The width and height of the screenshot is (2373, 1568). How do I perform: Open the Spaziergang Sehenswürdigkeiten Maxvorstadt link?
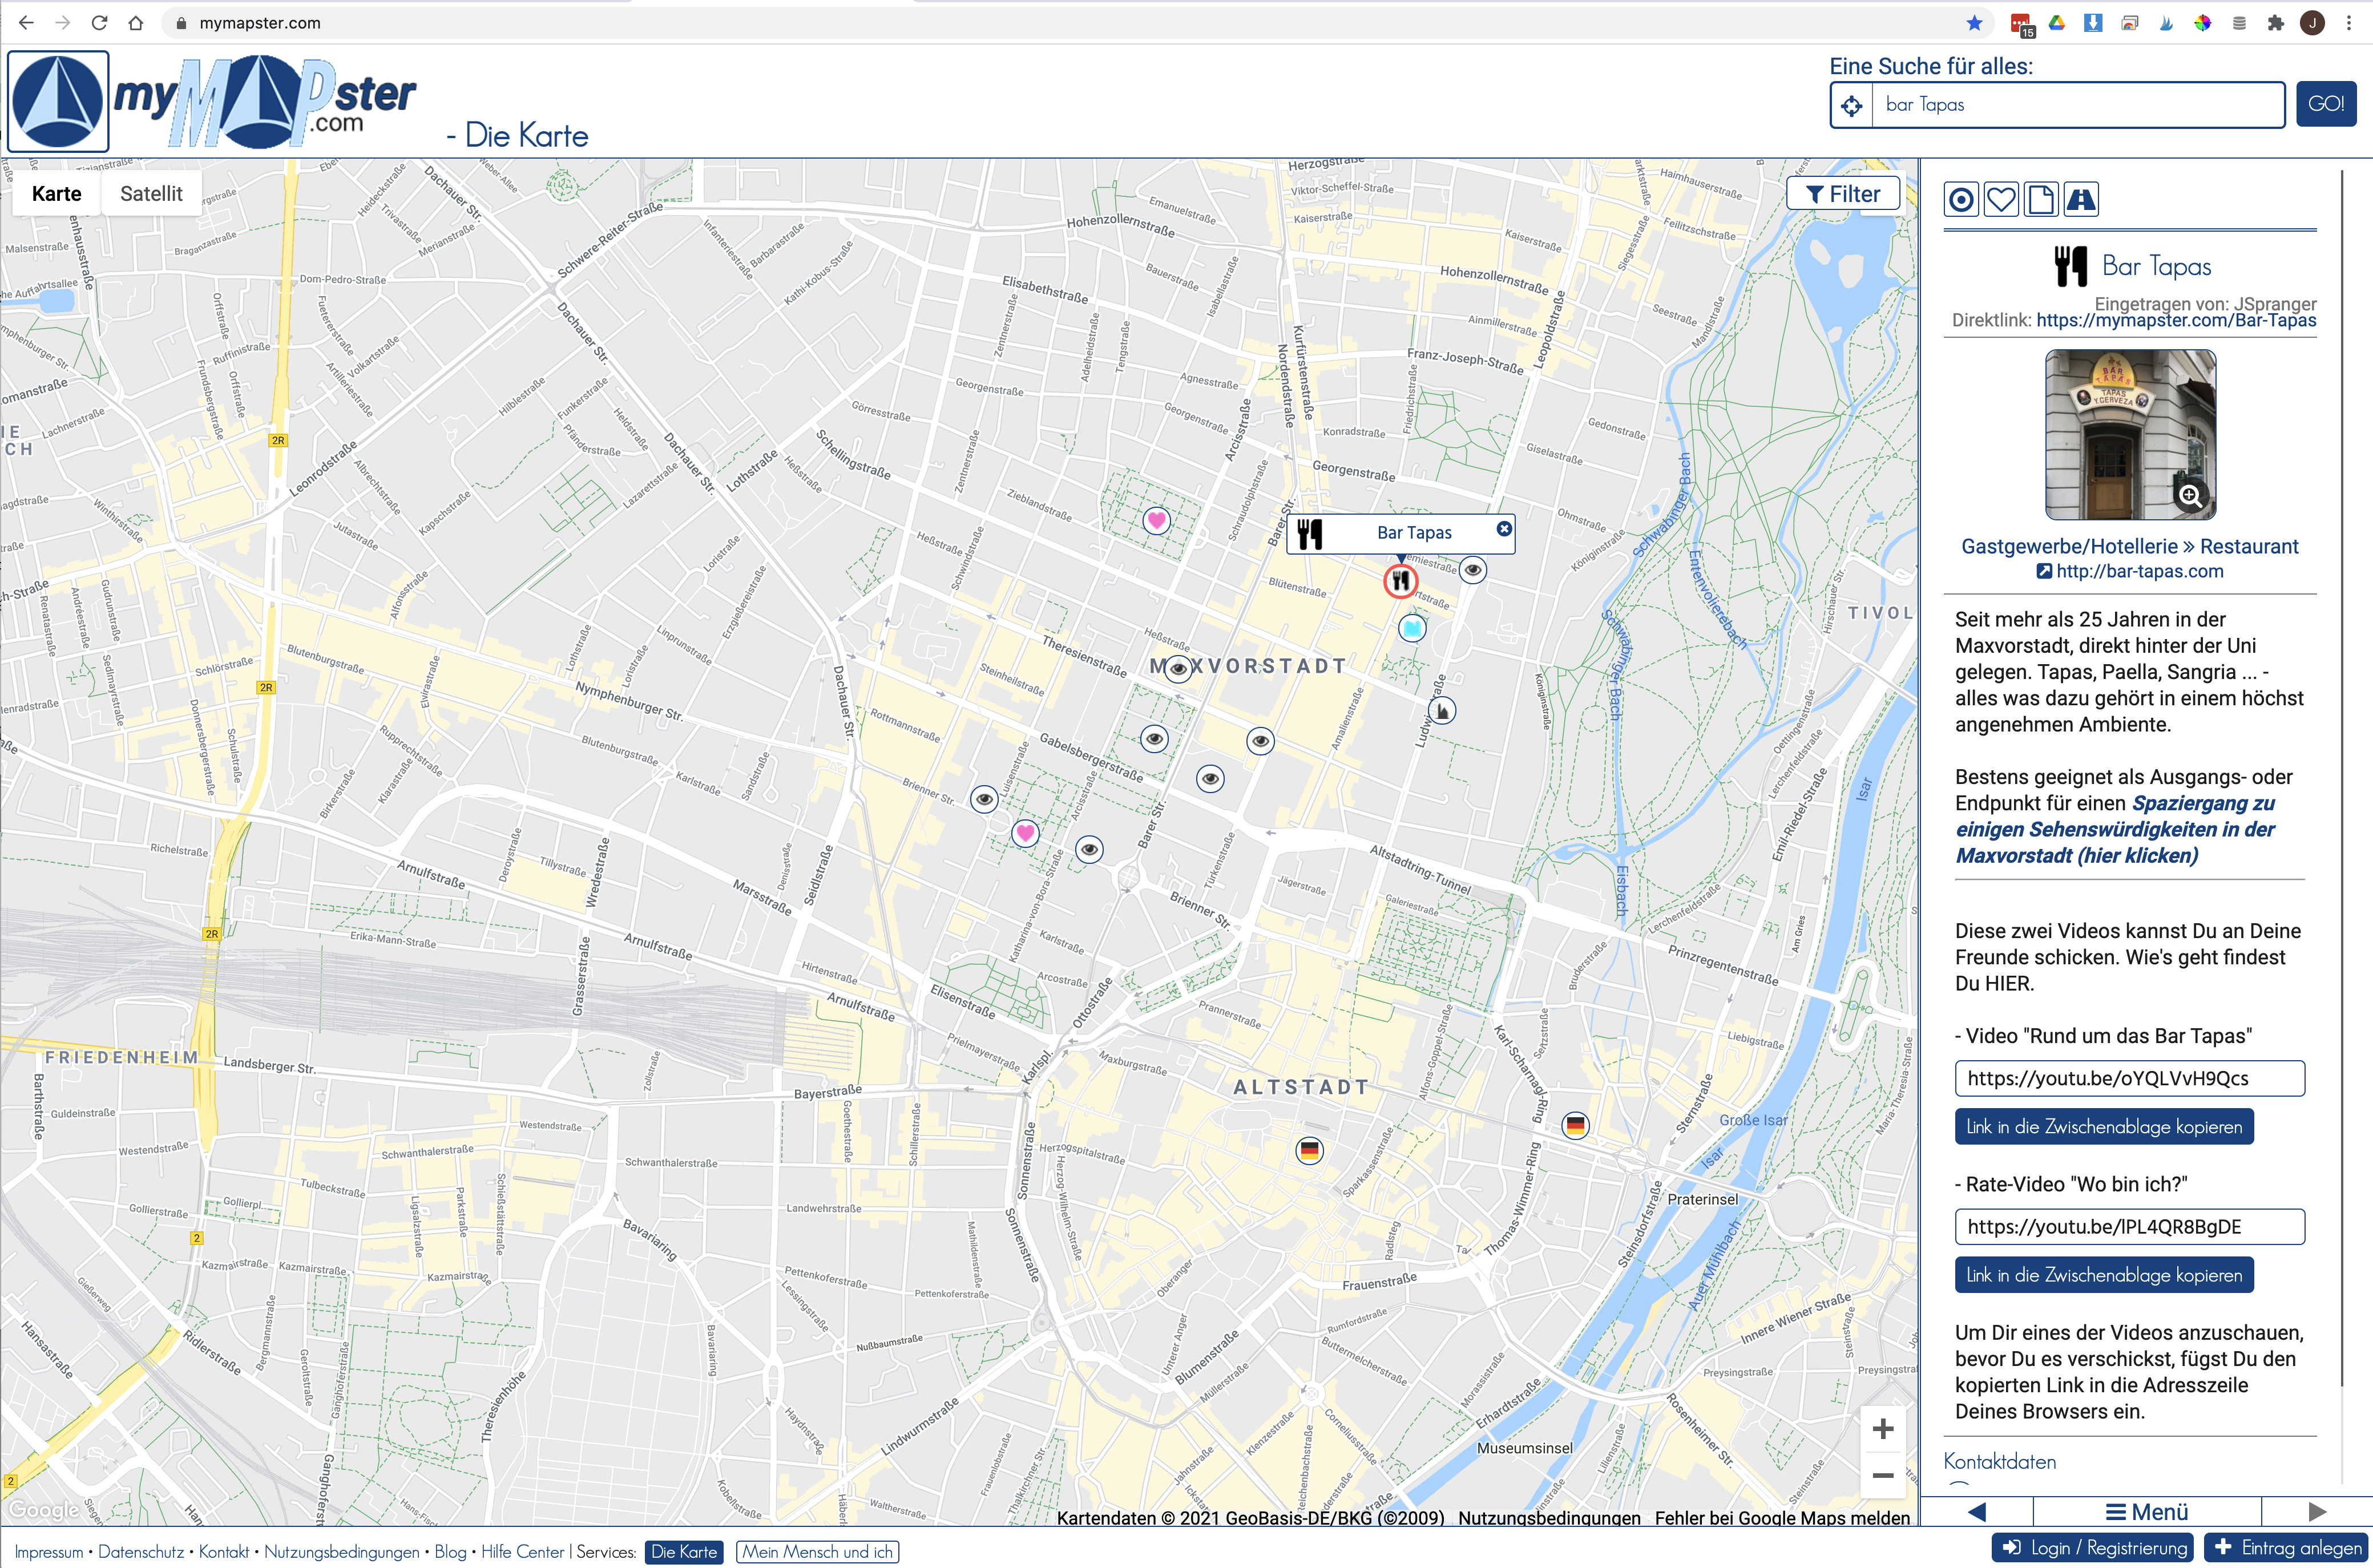pos(2115,830)
